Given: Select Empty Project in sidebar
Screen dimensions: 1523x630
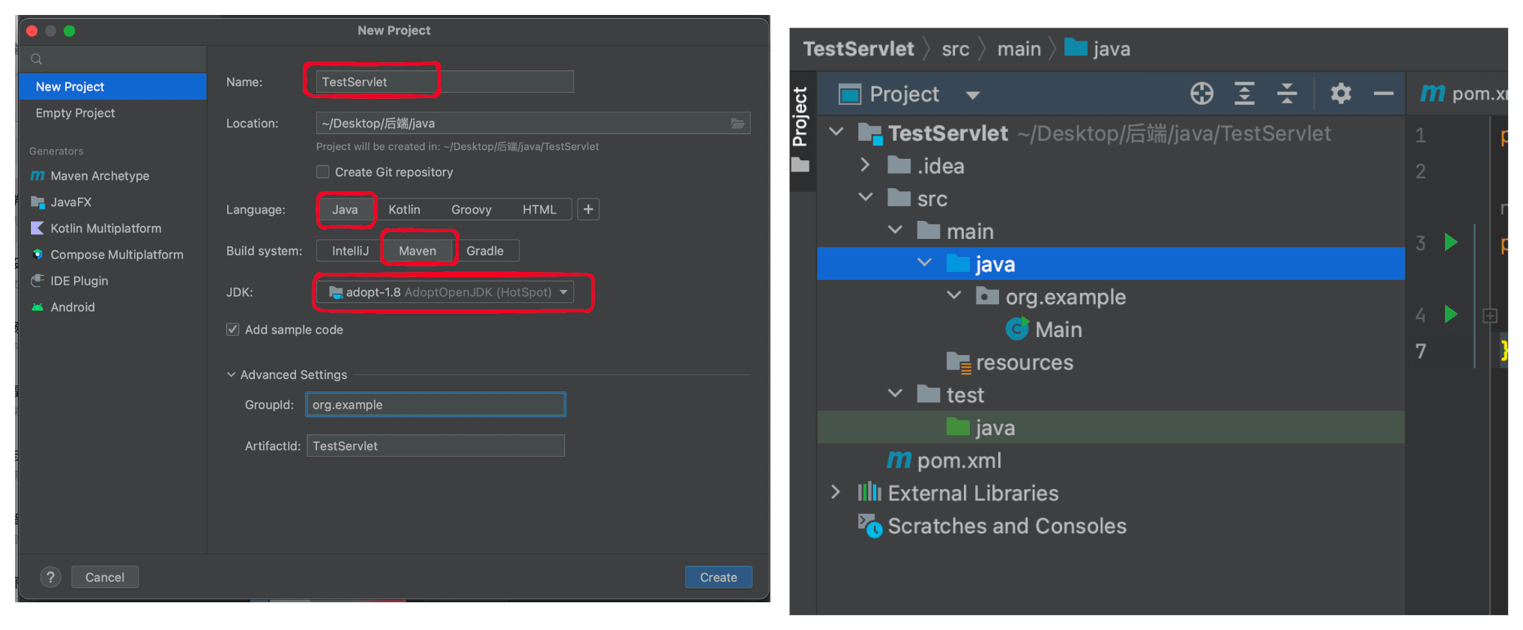Looking at the screenshot, I should pos(112,113).
